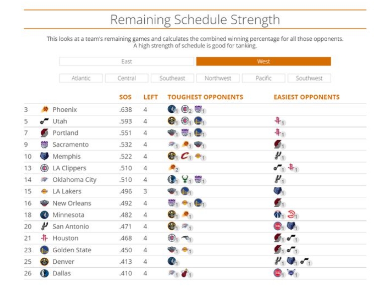Sort by the LEFT games column
This screenshot has width=374, height=286.
[150, 97]
